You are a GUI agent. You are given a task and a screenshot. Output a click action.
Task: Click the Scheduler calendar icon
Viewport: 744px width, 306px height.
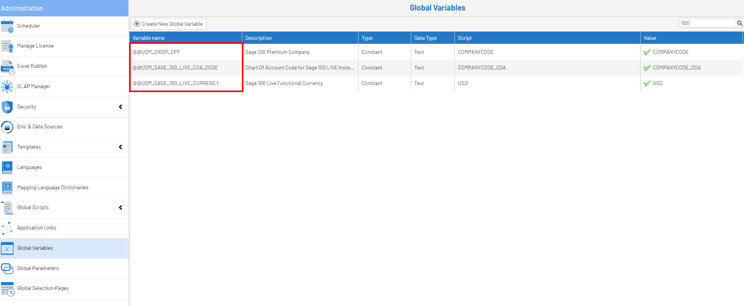point(7,26)
